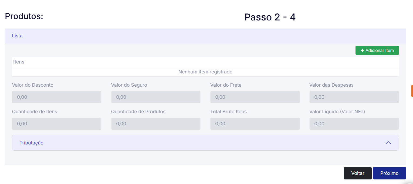Image resolution: width=413 pixels, height=184 pixels.
Task: Click the 'Nenhum item registrado' row
Action: pyautogui.click(x=205, y=72)
